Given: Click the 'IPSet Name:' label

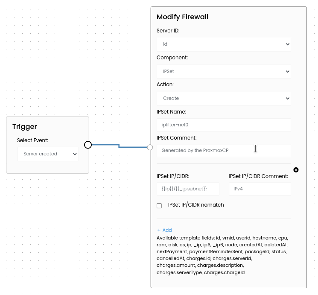Looking at the screenshot, I should click(171, 112).
